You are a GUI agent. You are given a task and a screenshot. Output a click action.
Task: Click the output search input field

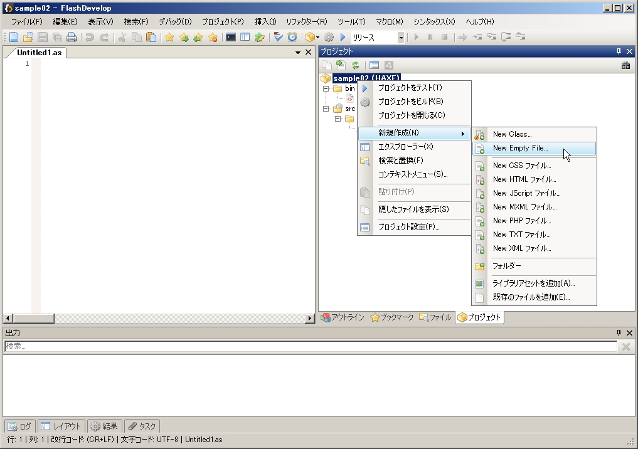click(x=311, y=346)
